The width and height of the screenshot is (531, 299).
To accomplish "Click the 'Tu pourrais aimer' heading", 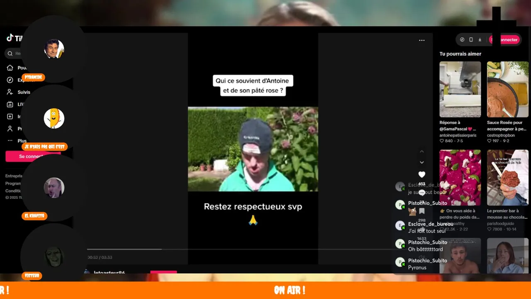I will pyautogui.click(x=460, y=54).
